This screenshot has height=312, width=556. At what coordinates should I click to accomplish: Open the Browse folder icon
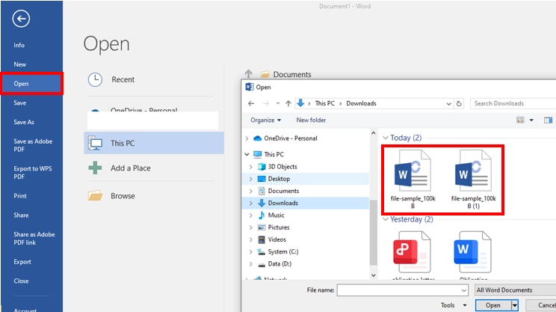coord(95,195)
